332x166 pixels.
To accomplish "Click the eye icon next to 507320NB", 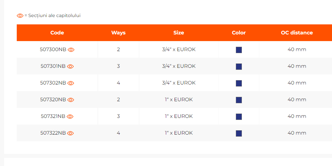I will point(71,100).
